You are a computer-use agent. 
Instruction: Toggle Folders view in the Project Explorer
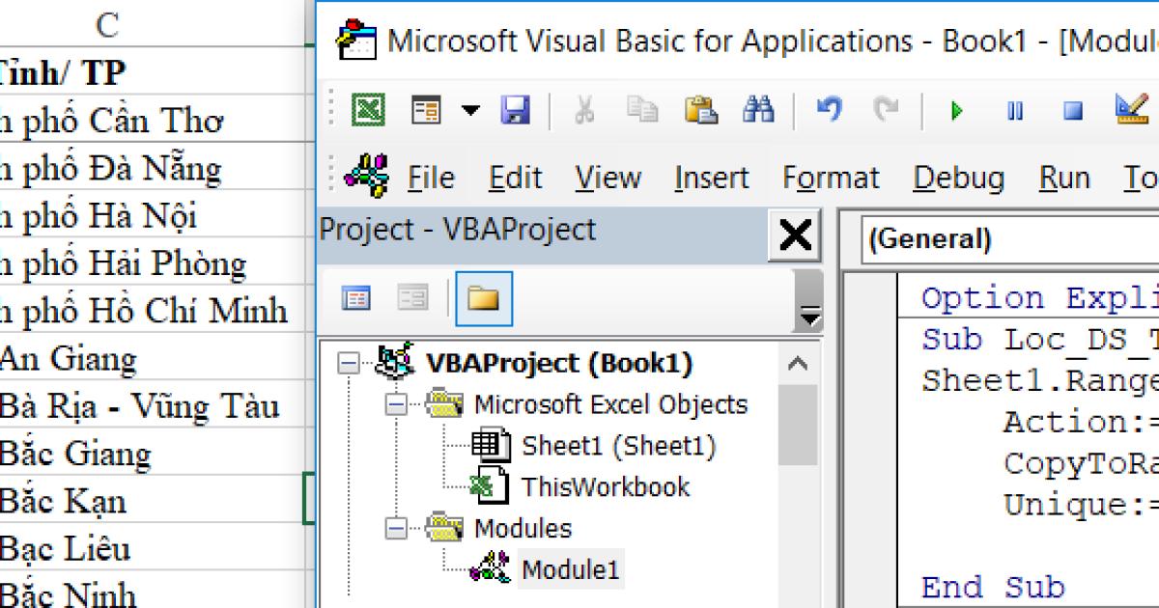483,299
